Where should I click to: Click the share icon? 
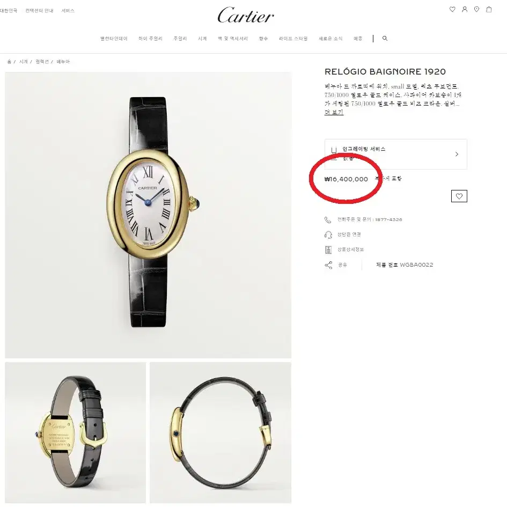(328, 265)
